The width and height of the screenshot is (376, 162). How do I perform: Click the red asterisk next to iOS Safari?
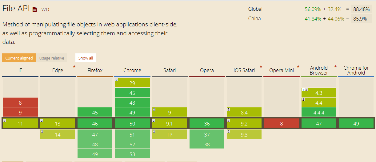261,67
